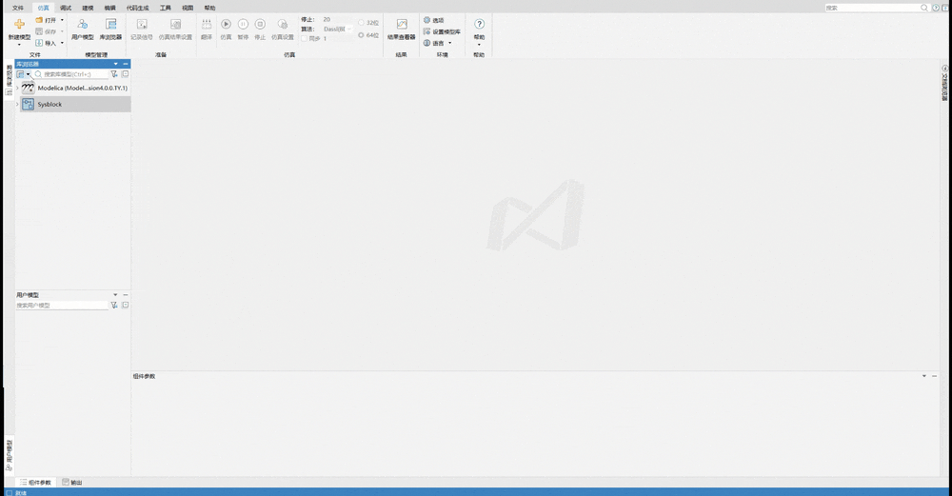The height and width of the screenshot is (496, 952).
Task: Open the 结果查看器 results viewer
Action: [x=402, y=24]
